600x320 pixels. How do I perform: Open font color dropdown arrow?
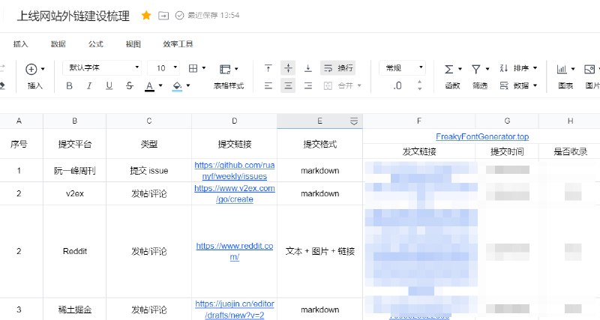(160, 85)
